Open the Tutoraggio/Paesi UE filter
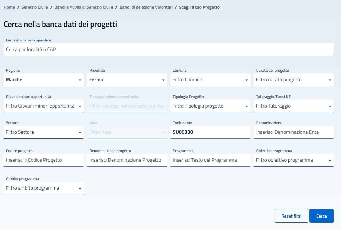341x230 pixels. [293, 106]
